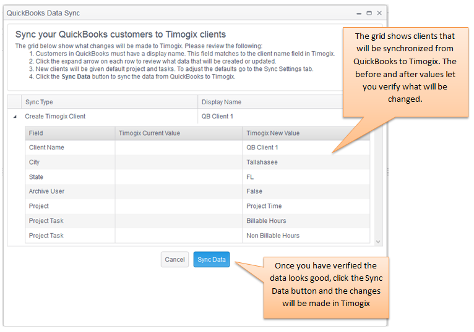
Task: Click the Timogix New Value header
Action: click(x=306, y=133)
